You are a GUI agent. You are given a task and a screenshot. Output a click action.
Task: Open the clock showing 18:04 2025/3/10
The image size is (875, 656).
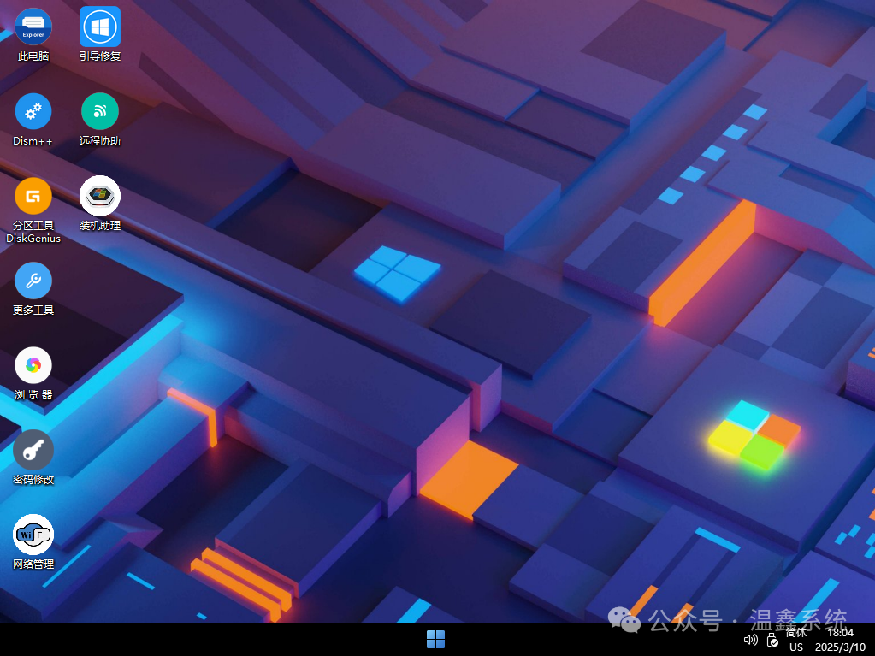coord(841,640)
